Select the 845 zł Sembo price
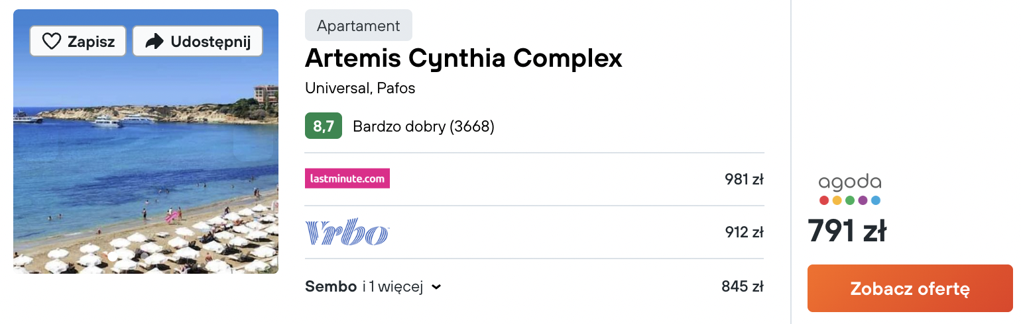The height and width of the screenshot is (324, 1021). tap(743, 287)
